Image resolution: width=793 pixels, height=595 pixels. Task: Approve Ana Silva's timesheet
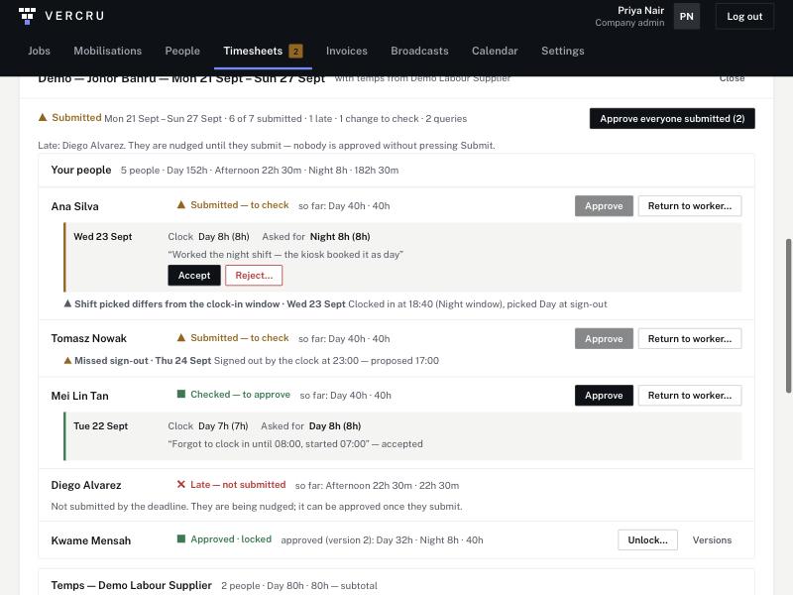click(x=604, y=206)
